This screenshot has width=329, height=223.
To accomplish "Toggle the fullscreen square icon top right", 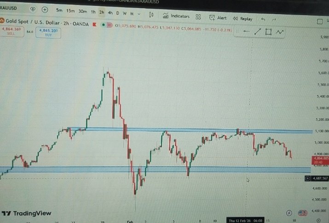I will pos(319,22).
